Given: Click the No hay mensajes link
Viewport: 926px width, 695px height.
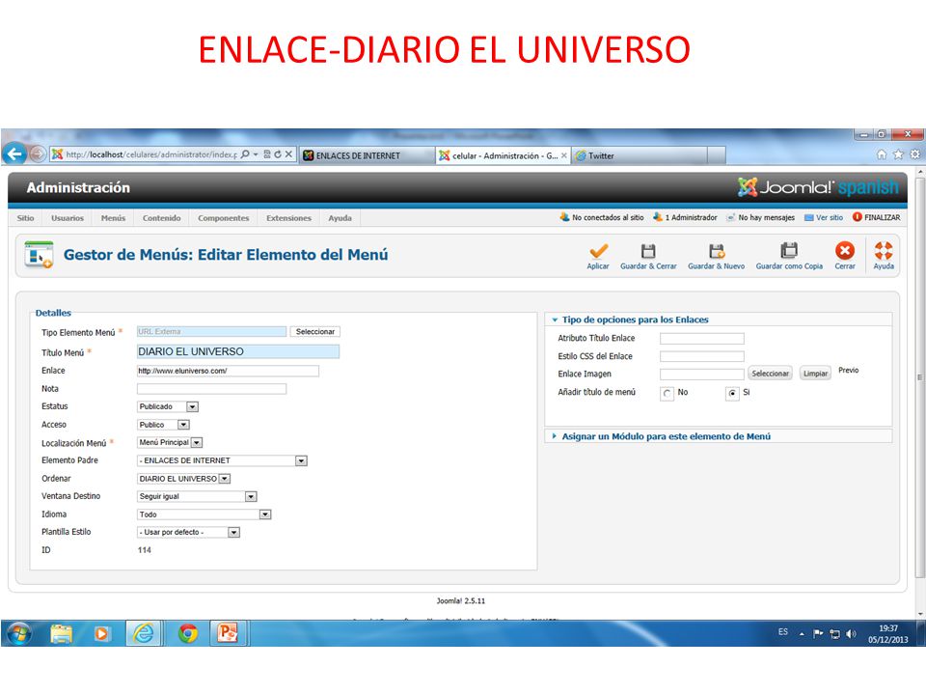Looking at the screenshot, I should (x=761, y=217).
